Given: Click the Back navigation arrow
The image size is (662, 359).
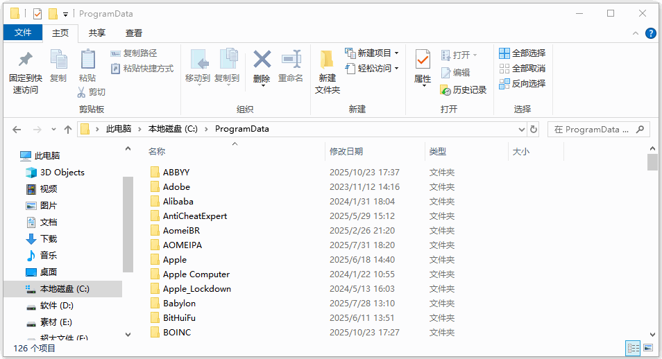Looking at the screenshot, I should (x=17, y=130).
